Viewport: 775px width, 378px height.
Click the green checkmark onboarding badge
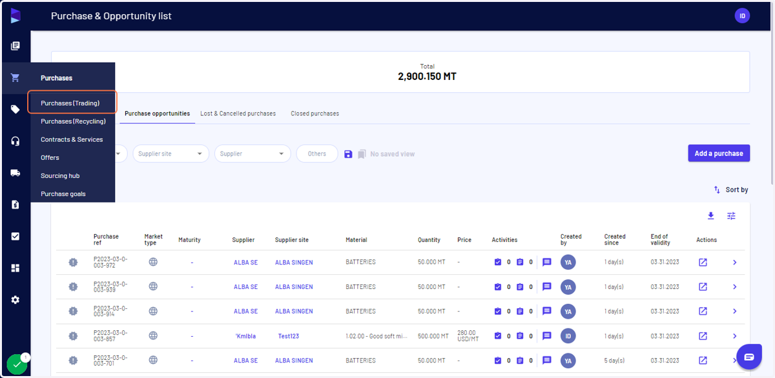coord(17,364)
